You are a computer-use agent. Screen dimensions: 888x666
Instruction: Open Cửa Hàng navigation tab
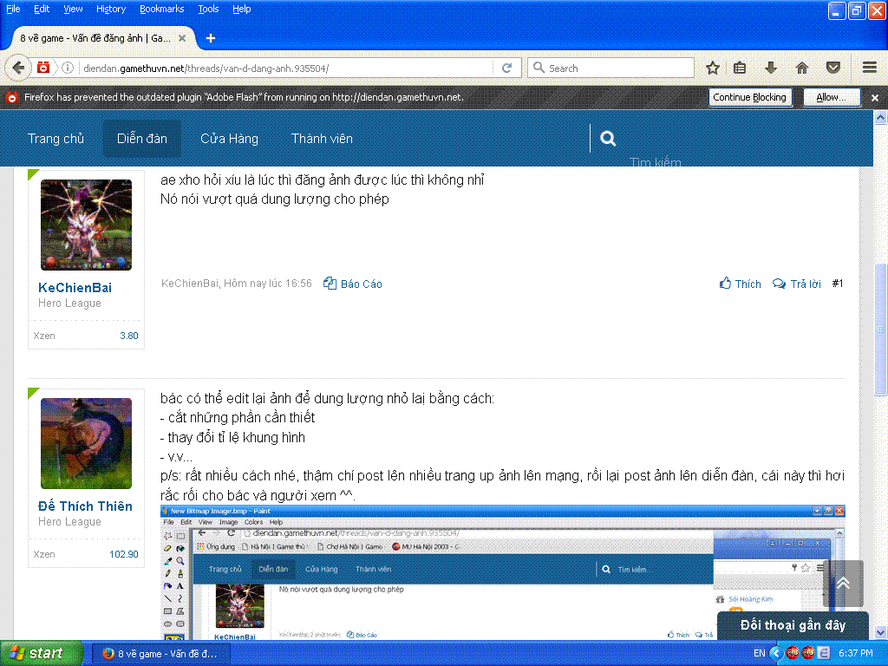[229, 139]
